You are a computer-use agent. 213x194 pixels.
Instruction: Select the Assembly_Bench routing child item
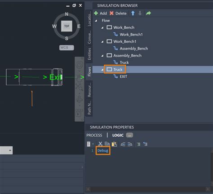[134, 48]
